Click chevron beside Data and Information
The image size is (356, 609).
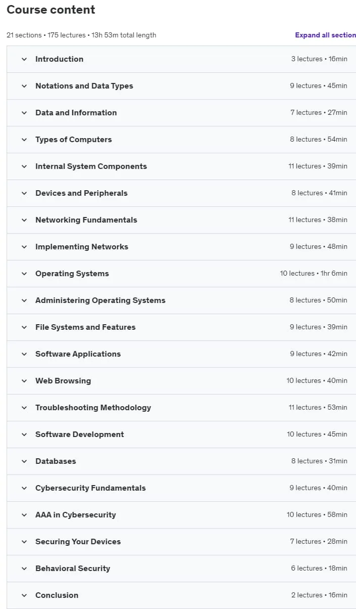24,113
